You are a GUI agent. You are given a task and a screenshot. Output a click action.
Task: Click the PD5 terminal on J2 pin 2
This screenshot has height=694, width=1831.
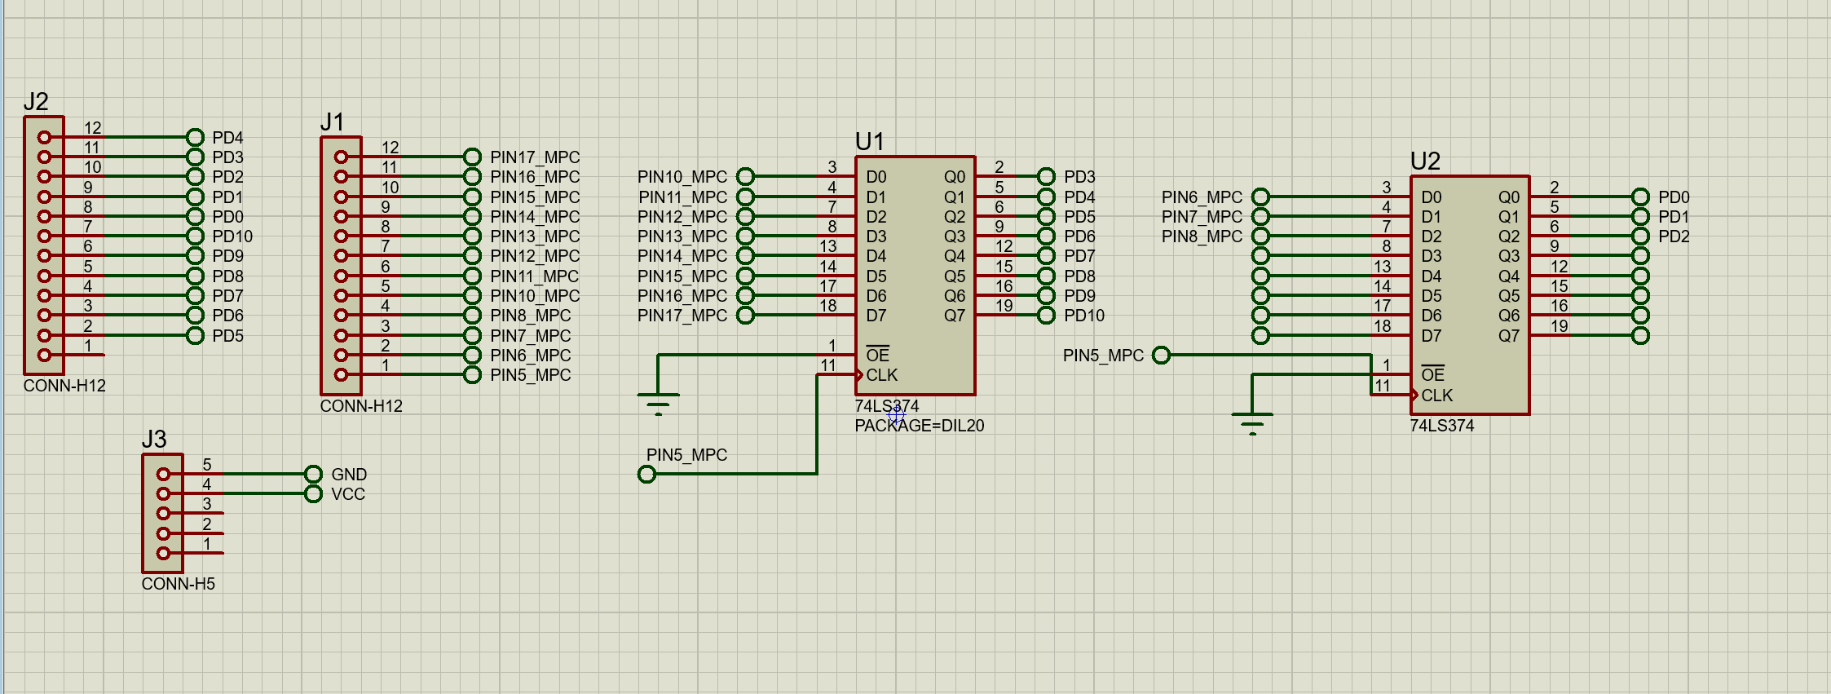(195, 335)
